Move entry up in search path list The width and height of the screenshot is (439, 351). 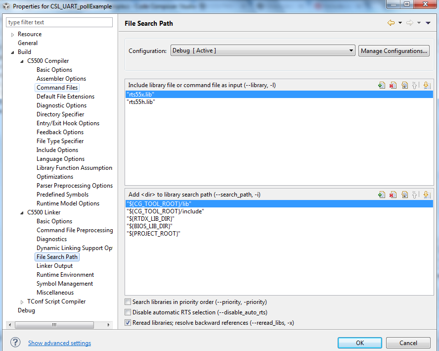[415, 195]
